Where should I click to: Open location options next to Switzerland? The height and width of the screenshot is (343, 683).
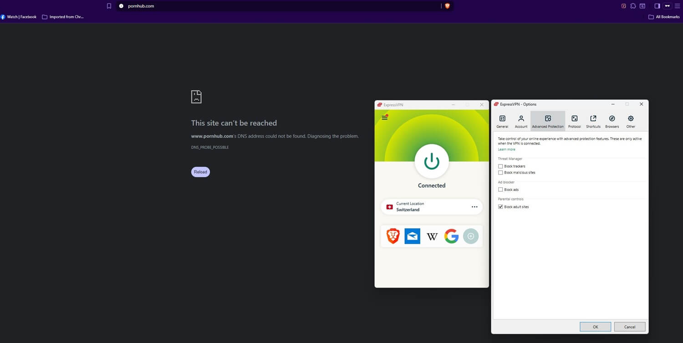click(474, 206)
